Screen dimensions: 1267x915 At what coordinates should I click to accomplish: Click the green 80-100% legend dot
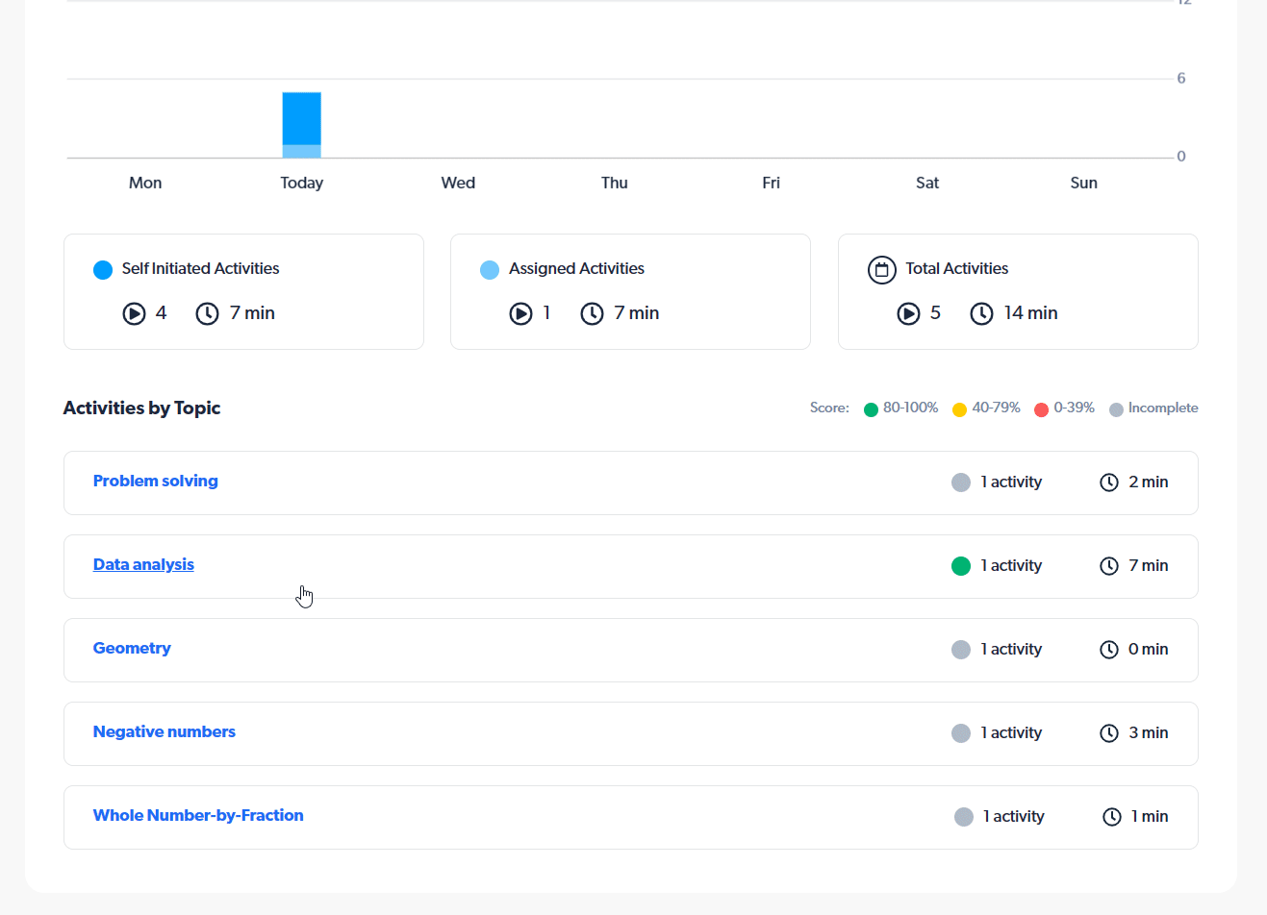click(871, 409)
